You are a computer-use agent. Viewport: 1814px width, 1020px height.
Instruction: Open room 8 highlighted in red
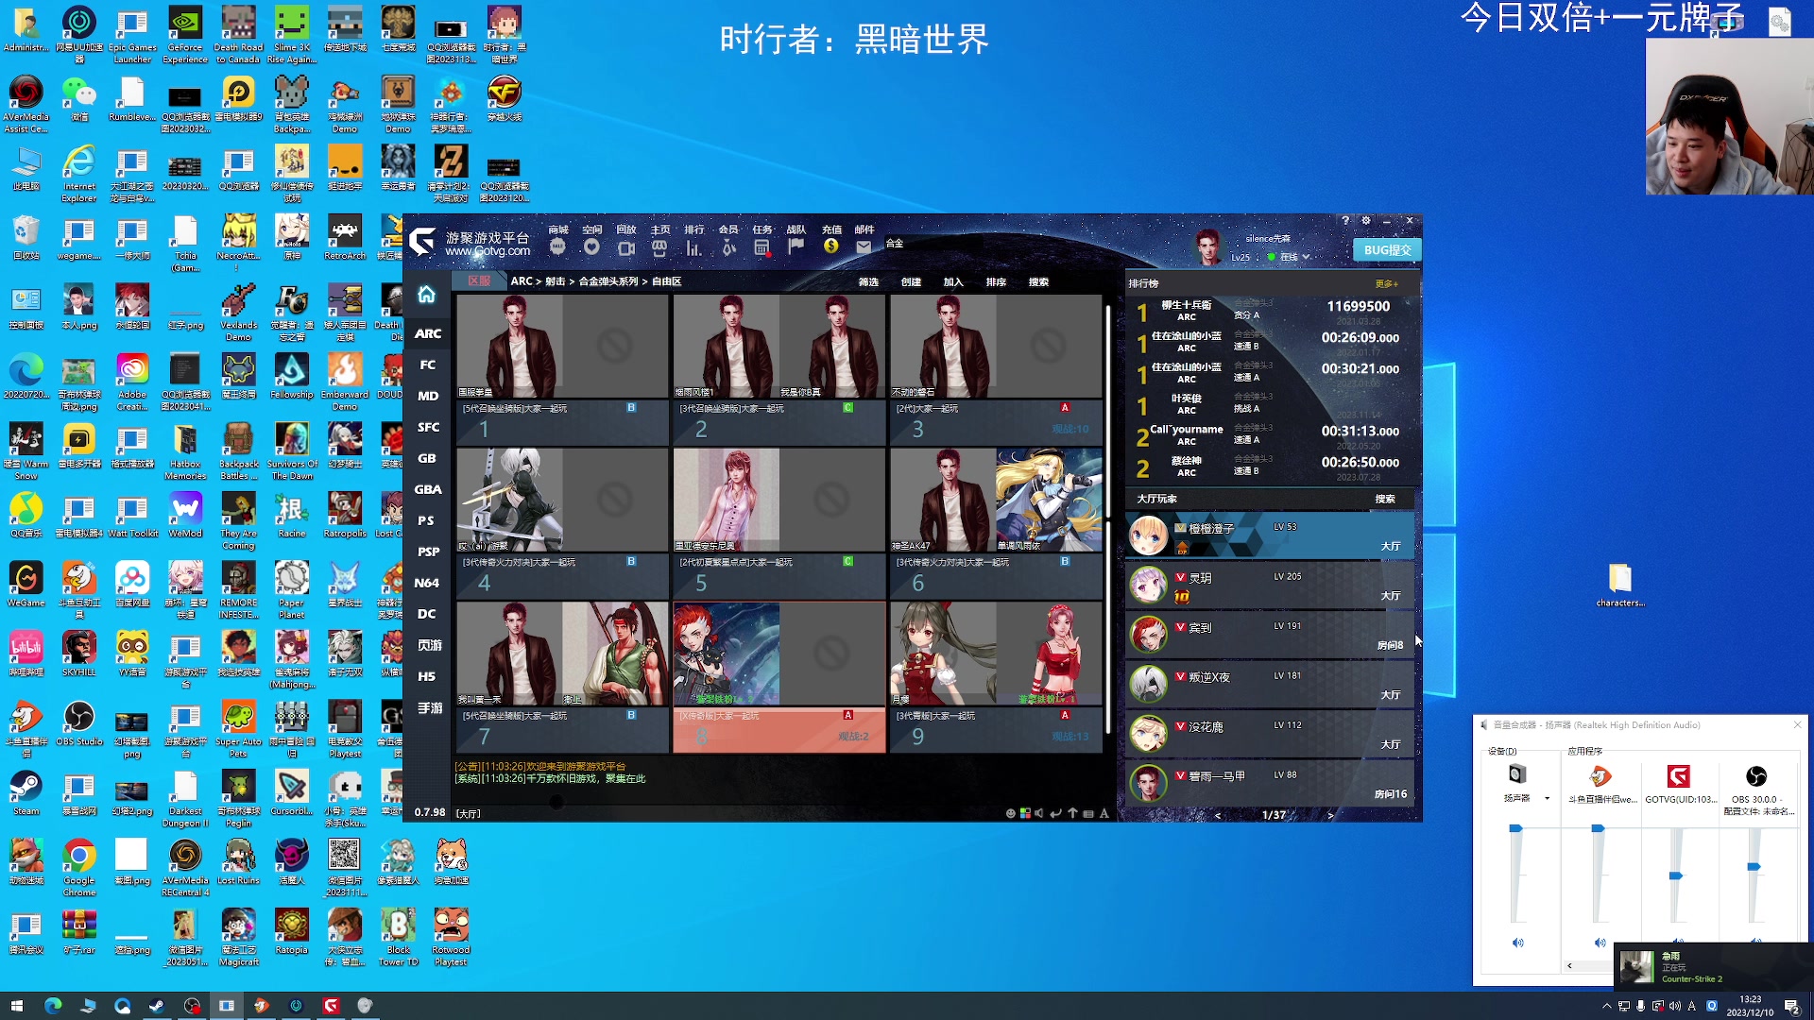pos(779,677)
